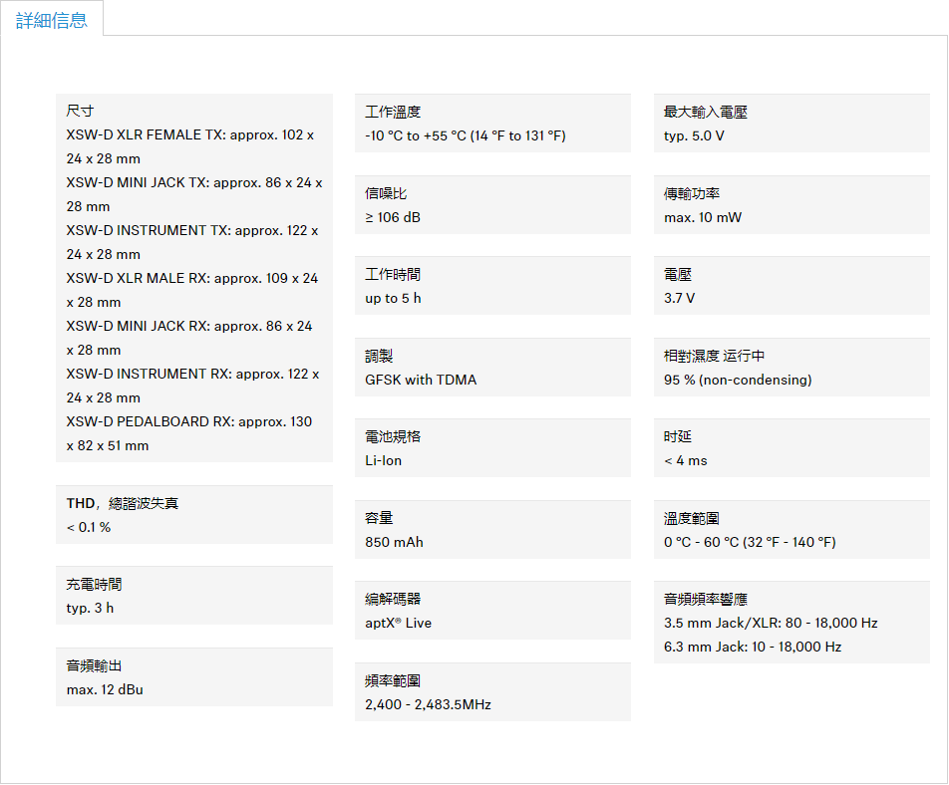
Task: Click the 2,400 - 2,483.5MHz value
Action: 428,704
